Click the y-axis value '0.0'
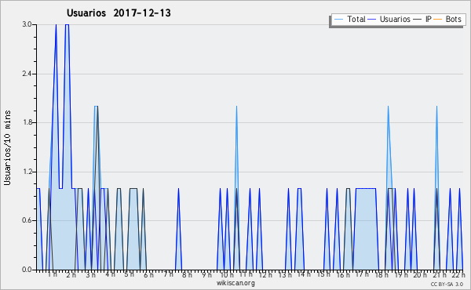Screen dimensions: 471x290 27,270
